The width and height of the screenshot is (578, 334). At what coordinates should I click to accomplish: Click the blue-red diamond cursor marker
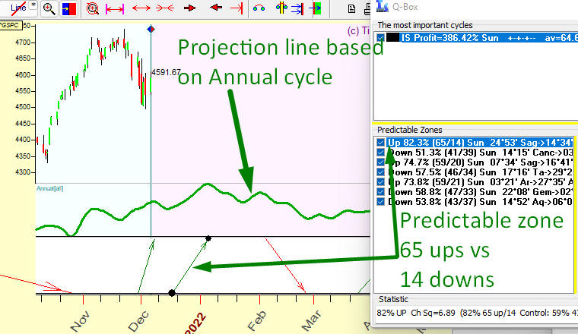pos(151,29)
